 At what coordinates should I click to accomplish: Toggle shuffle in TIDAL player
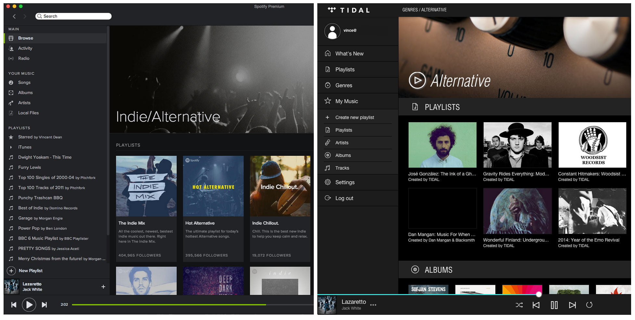519,305
